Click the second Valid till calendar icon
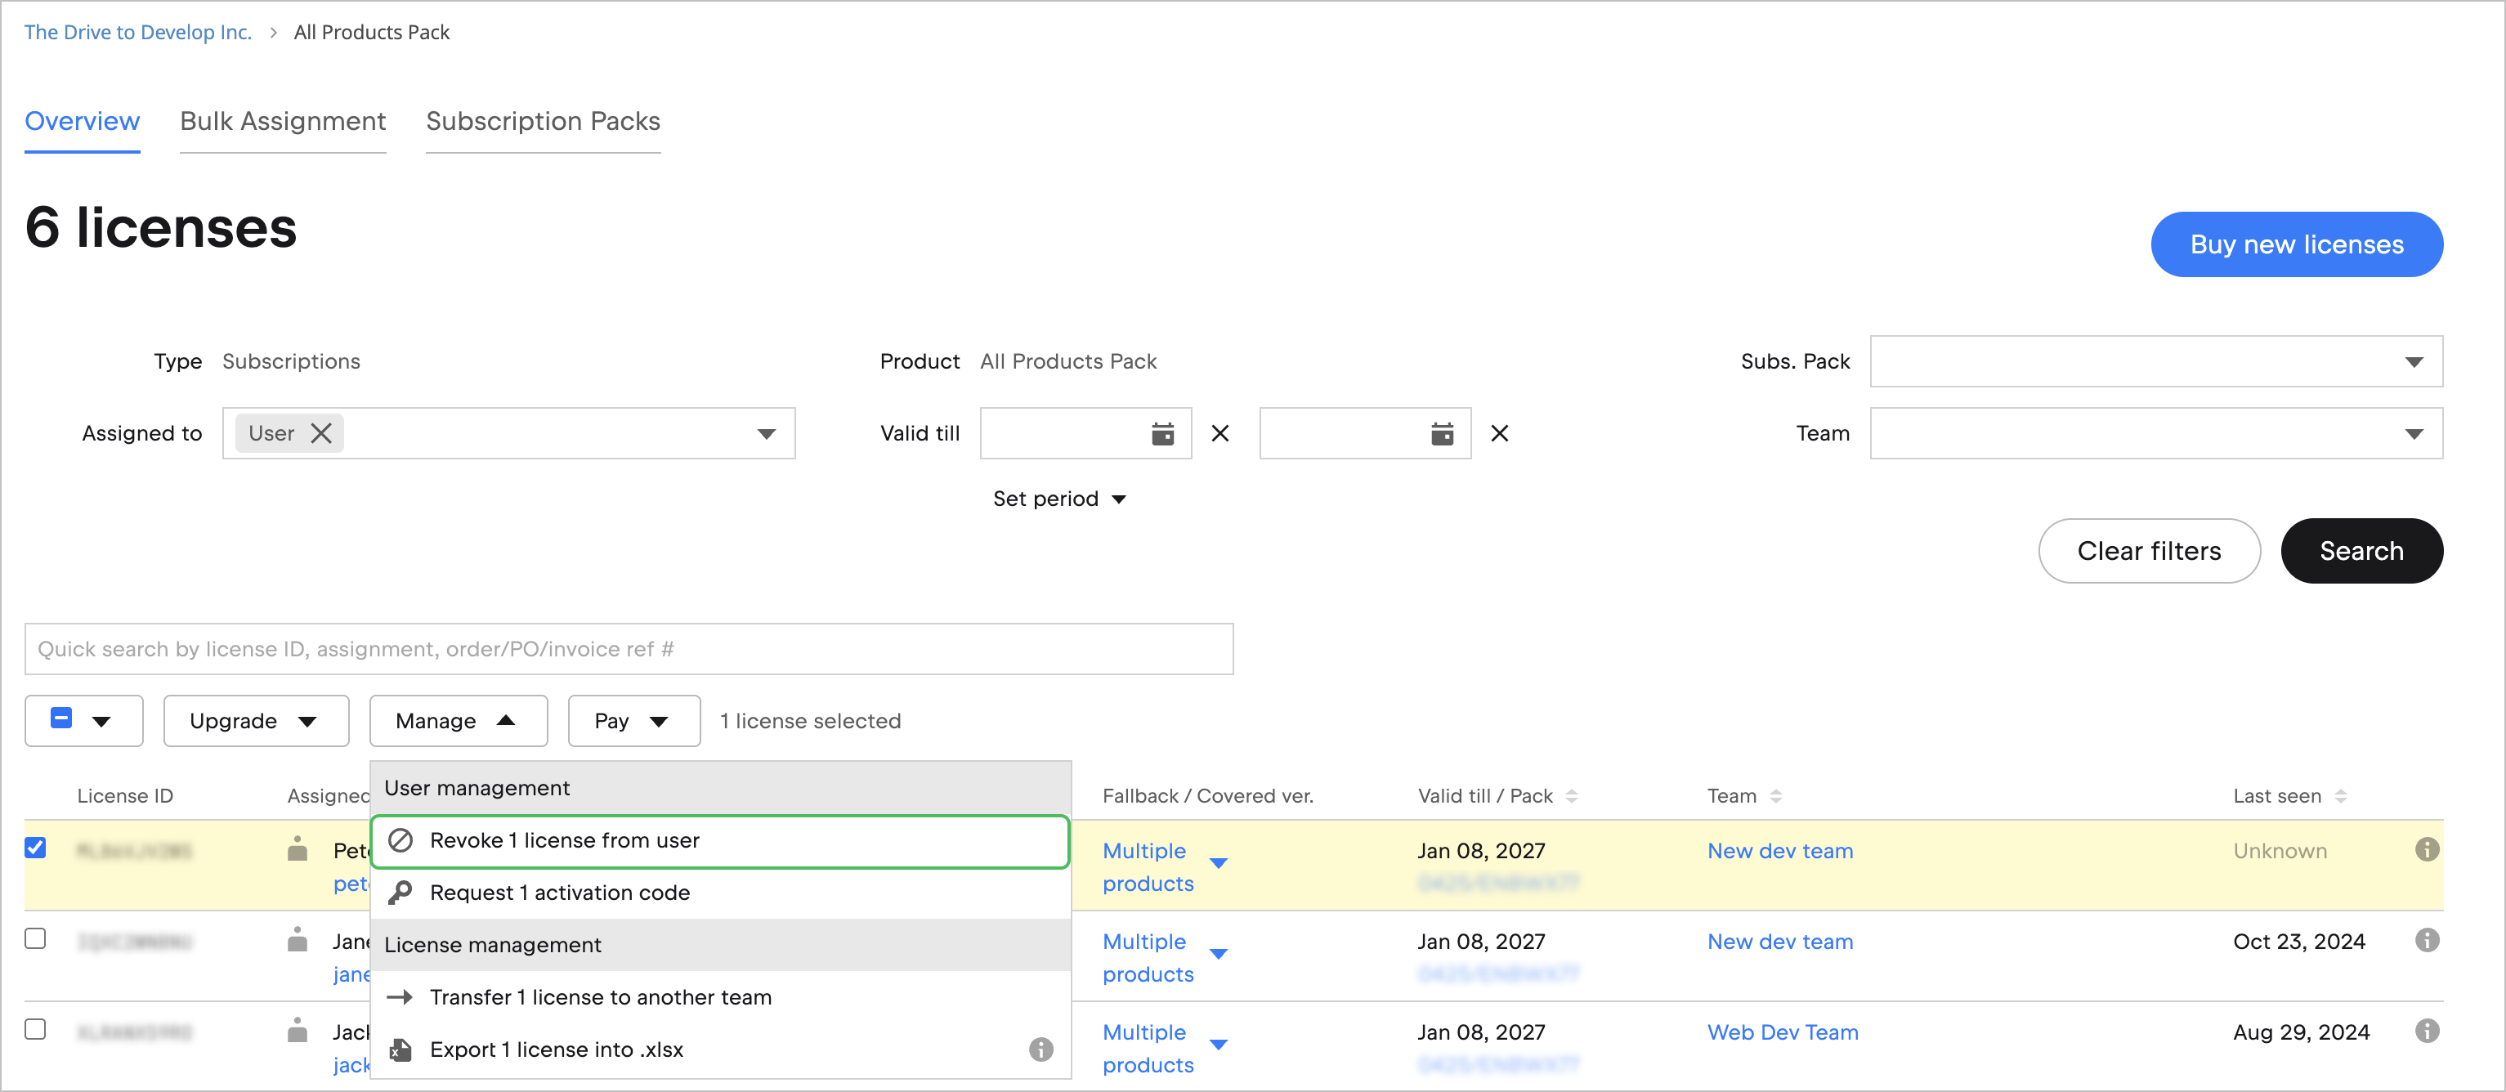The image size is (2506, 1092). point(1442,433)
